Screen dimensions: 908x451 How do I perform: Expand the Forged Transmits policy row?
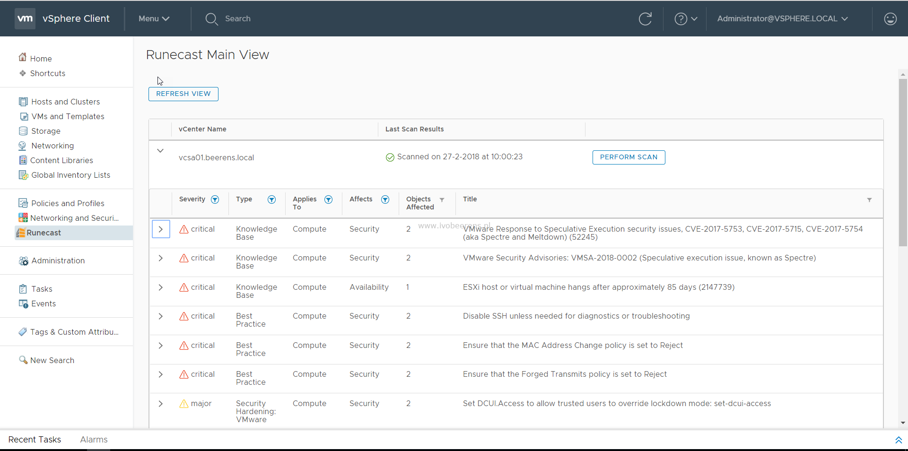161,374
